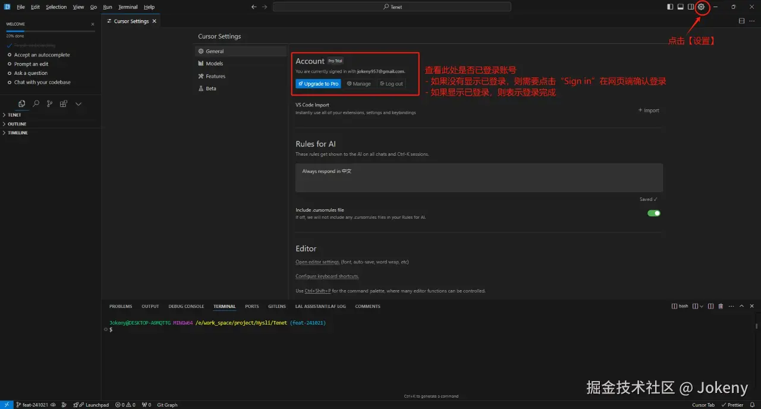Toggle Include .cursorrules file switch
Screen dimensions: 761x409
tap(654, 213)
